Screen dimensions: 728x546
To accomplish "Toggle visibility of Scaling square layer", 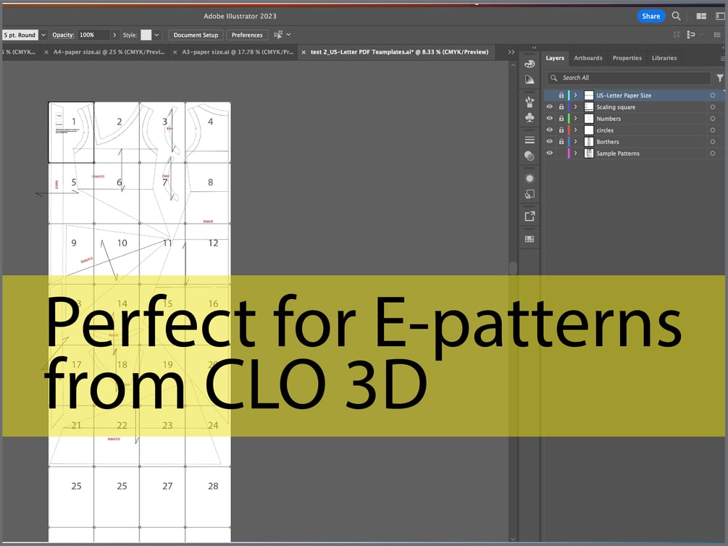I will pos(550,106).
